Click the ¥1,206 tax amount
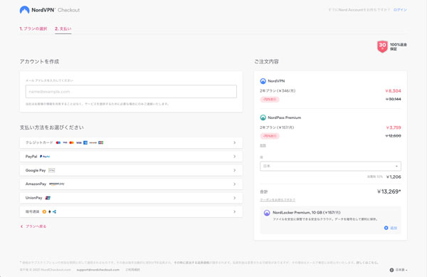The image size is (427, 277). pyautogui.click(x=394, y=177)
